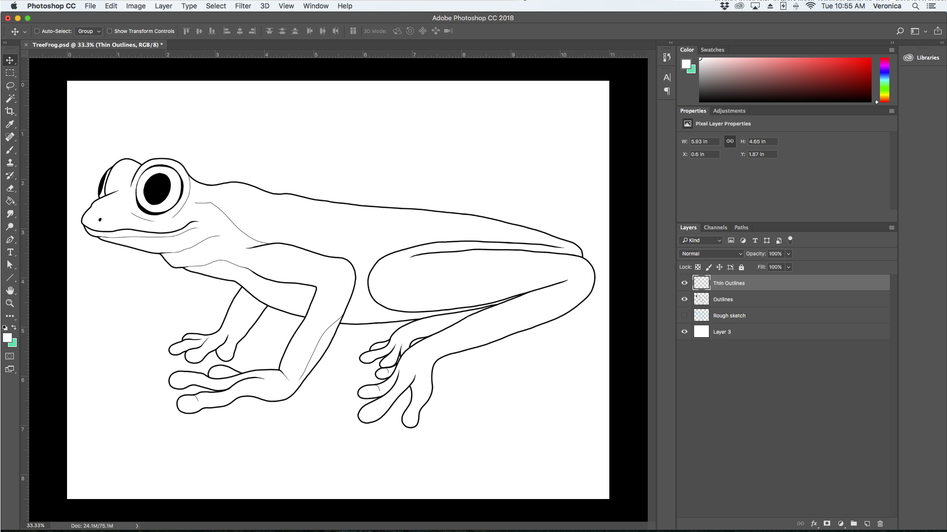Open the Auto-Select Group dropdown

pos(89,31)
